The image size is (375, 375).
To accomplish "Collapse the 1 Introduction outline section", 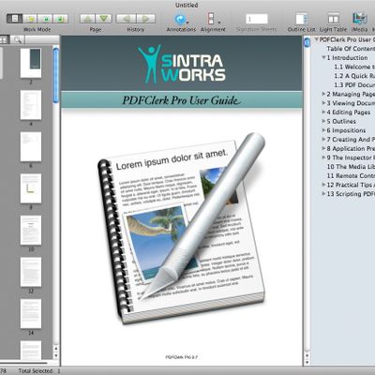I will click(x=323, y=58).
